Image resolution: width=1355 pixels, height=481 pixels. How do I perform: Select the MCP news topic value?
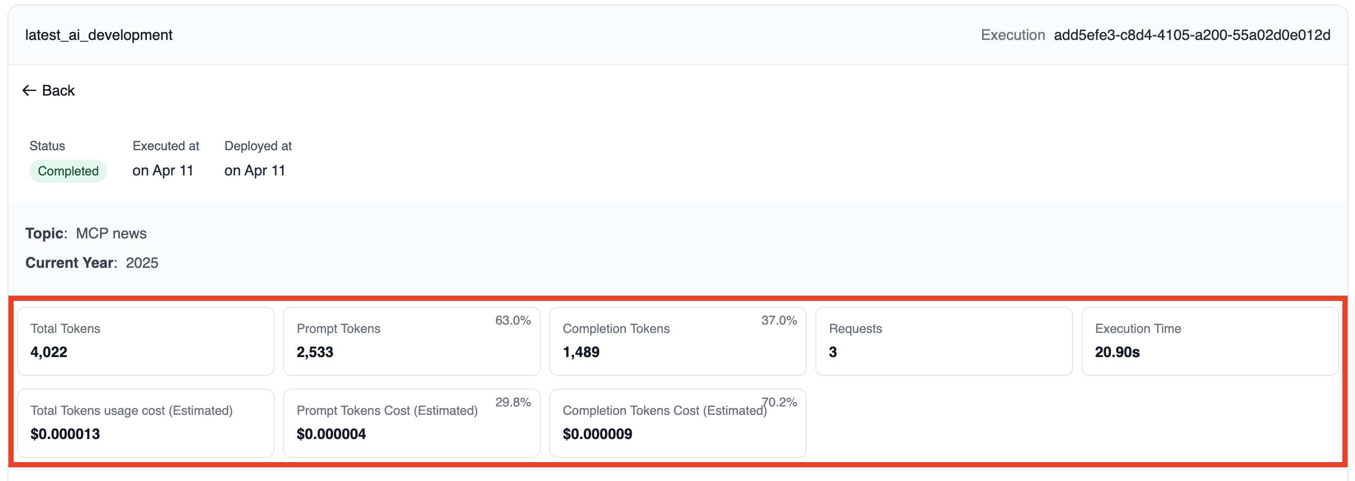(111, 234)
